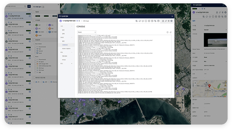Screen dimensions: 232x130
Task: Select device 70R1016 in the device list
Action: coord(18,33)
